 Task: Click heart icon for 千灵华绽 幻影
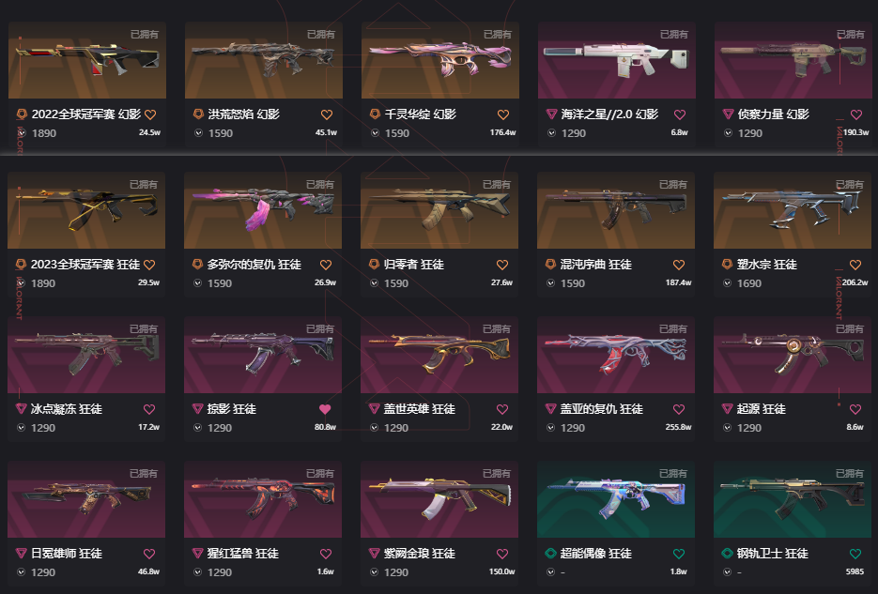click(x=502, y=114)
